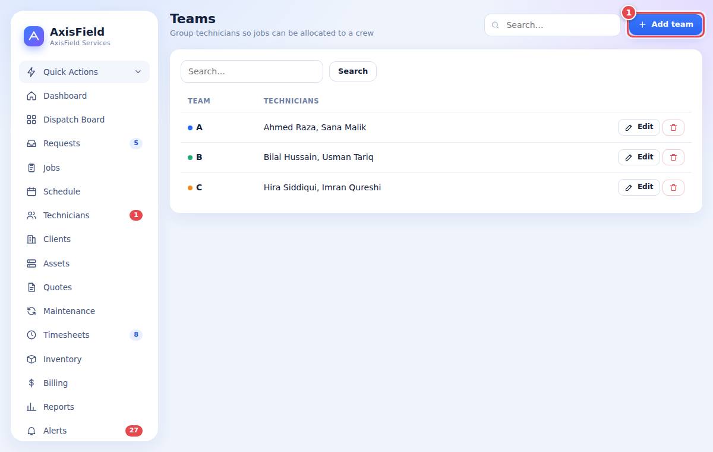The height and width of the screenshot is (452, 713).
Task: Delete team A with trash icon
Action: 673,127
